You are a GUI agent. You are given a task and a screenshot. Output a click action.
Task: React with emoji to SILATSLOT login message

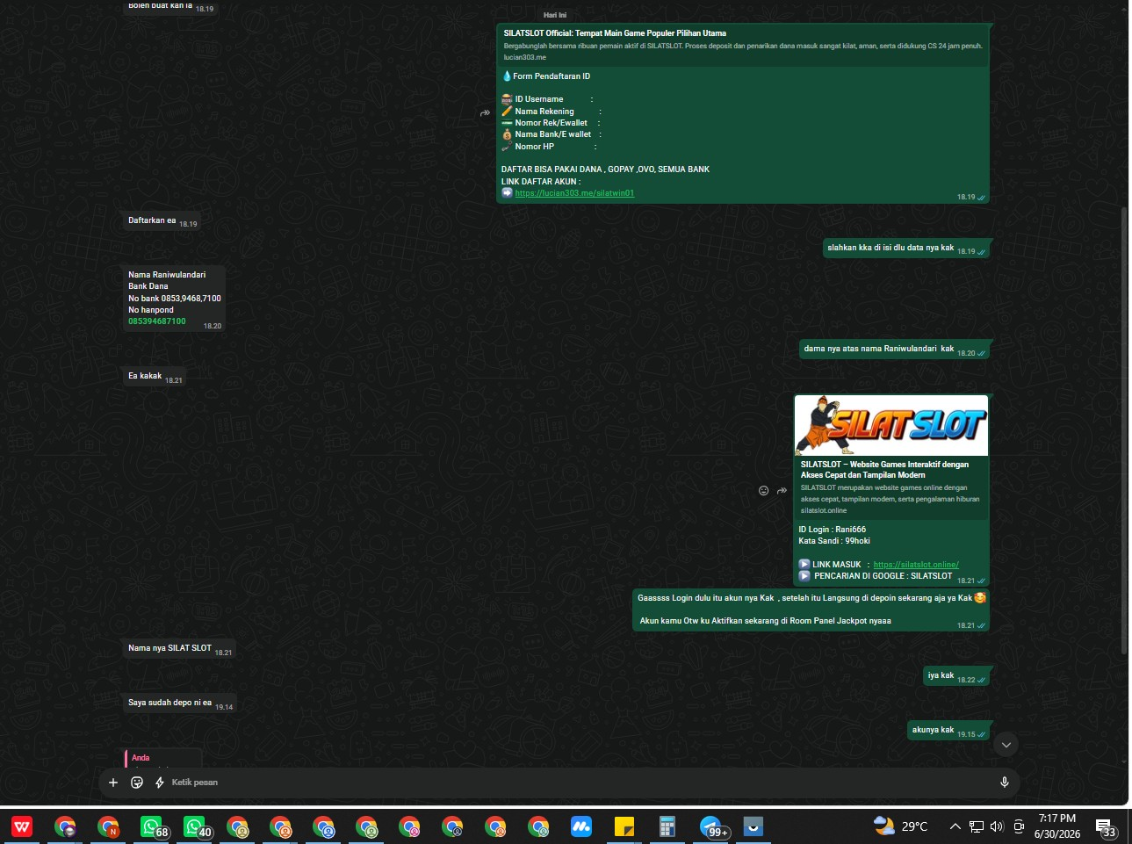pyautogui.click(x=763, y=491)
